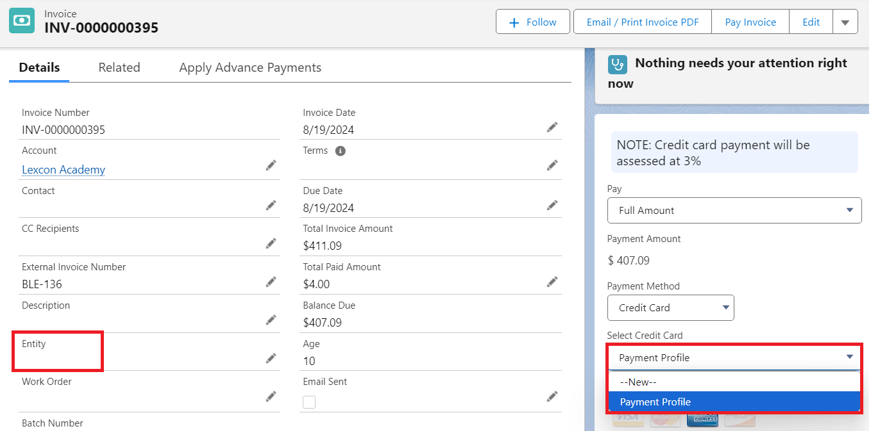Switch to the Related tab
871x431 pixels.
pos(119,67)
